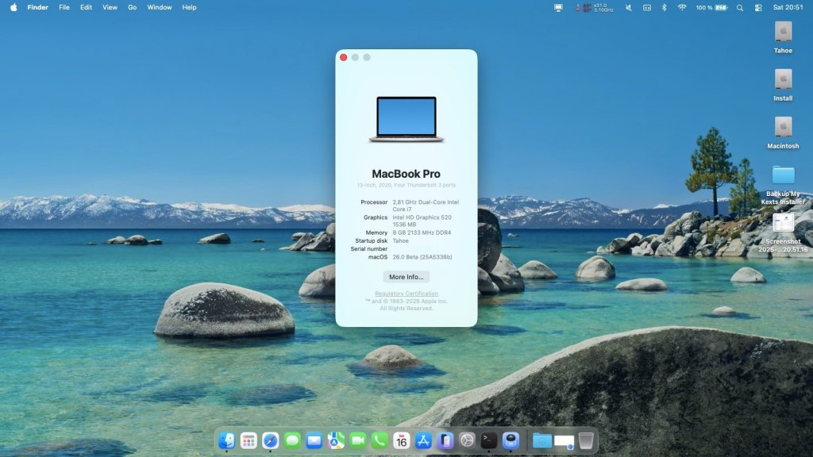Click the More Info... button
This screenshot has height=457, width=813.
click(406, 277)
